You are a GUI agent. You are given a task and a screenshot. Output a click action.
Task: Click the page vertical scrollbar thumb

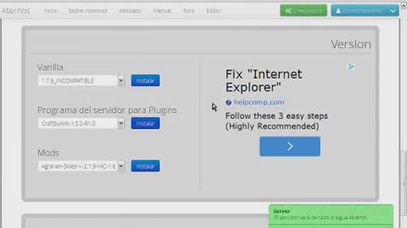coord(404,184)
